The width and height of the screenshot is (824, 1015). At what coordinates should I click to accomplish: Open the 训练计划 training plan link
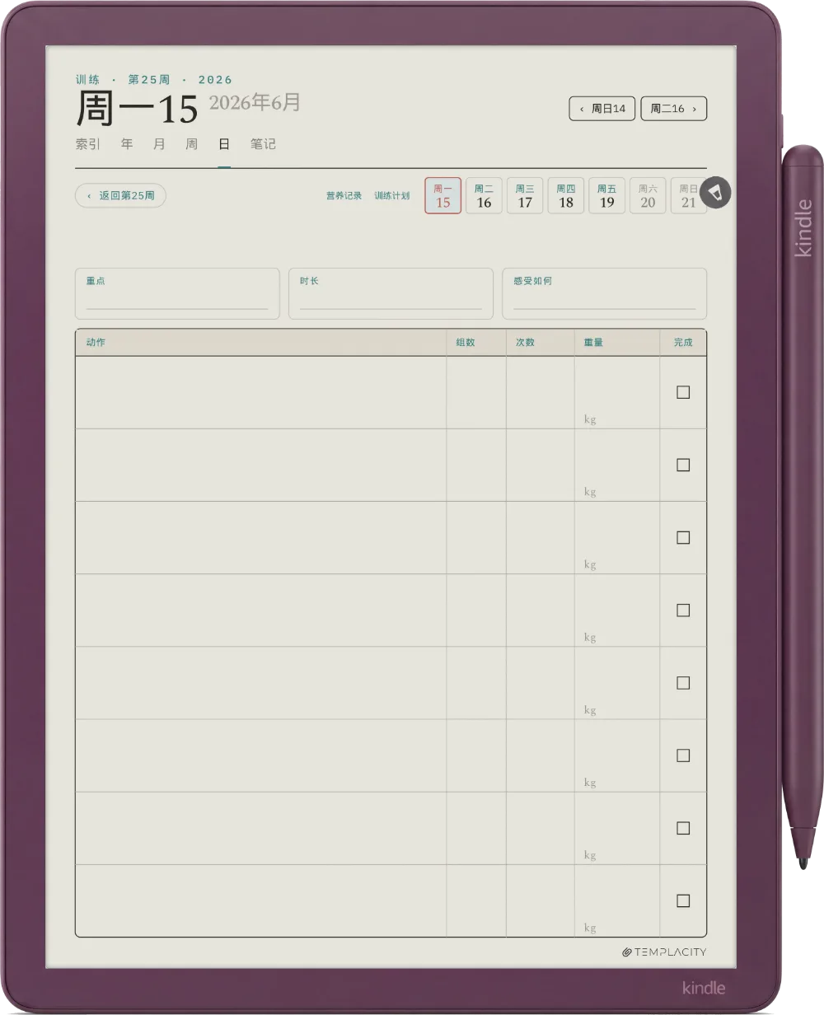(392, 196)
